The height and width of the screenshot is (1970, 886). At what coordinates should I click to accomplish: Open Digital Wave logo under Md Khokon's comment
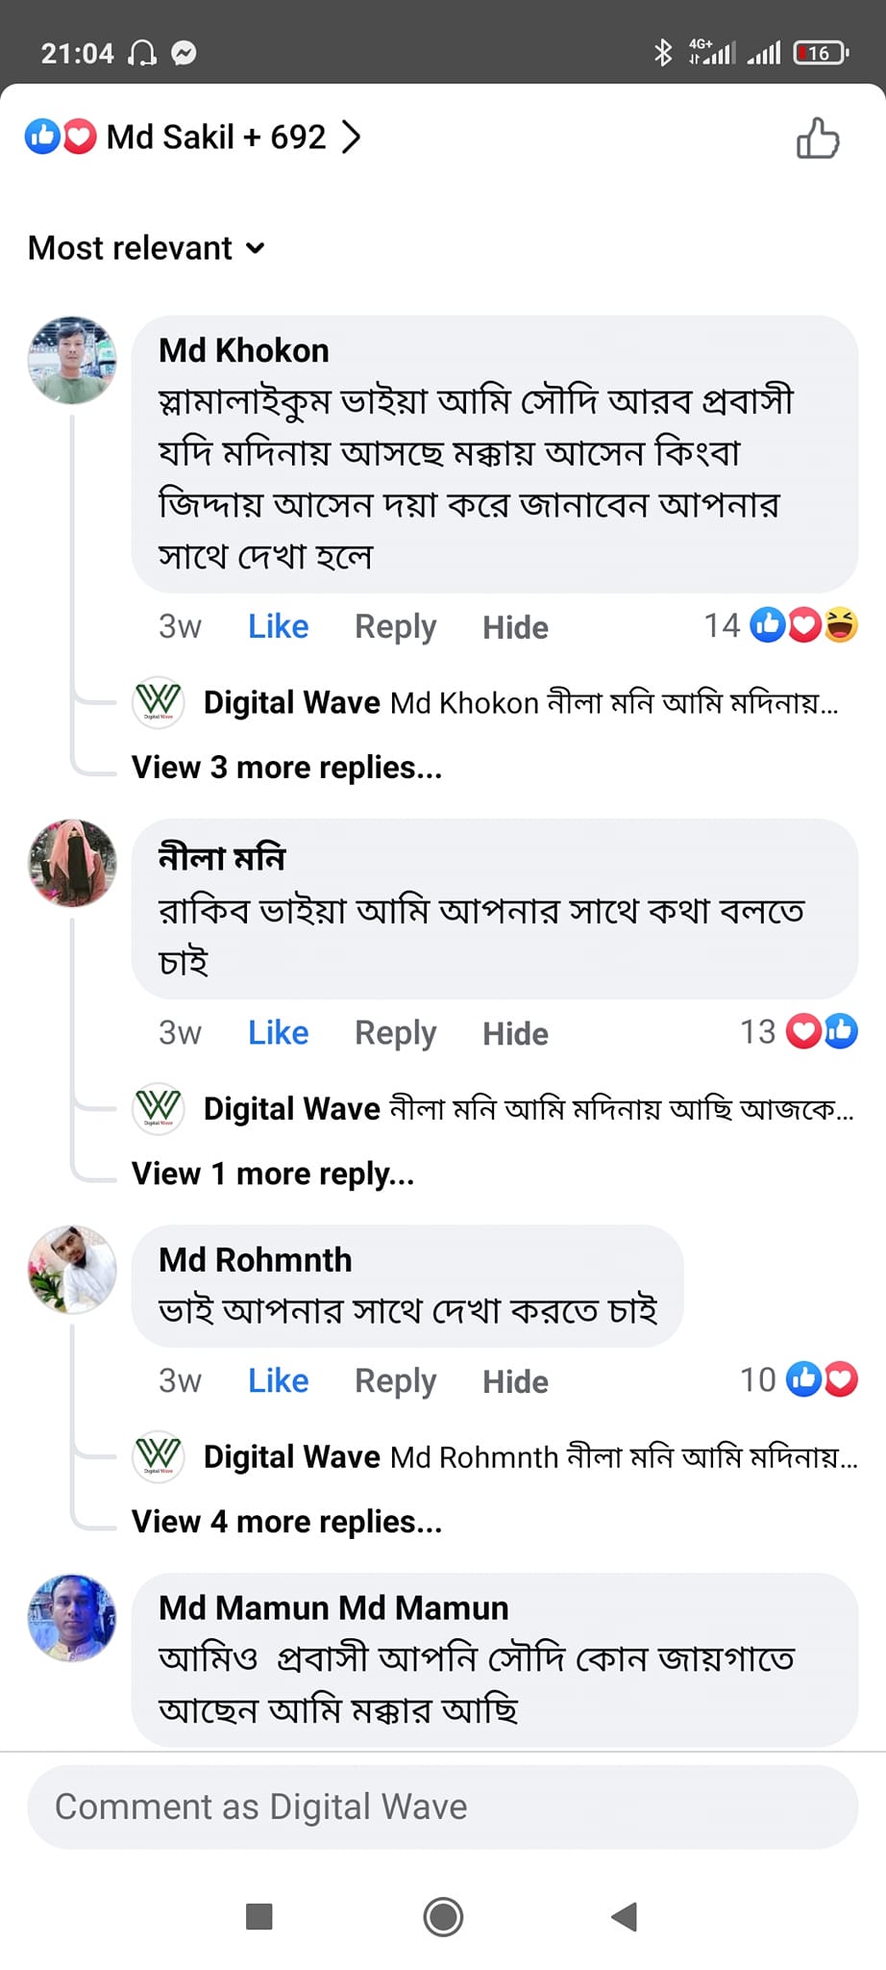pyautogui.click(x=158, y=702)
